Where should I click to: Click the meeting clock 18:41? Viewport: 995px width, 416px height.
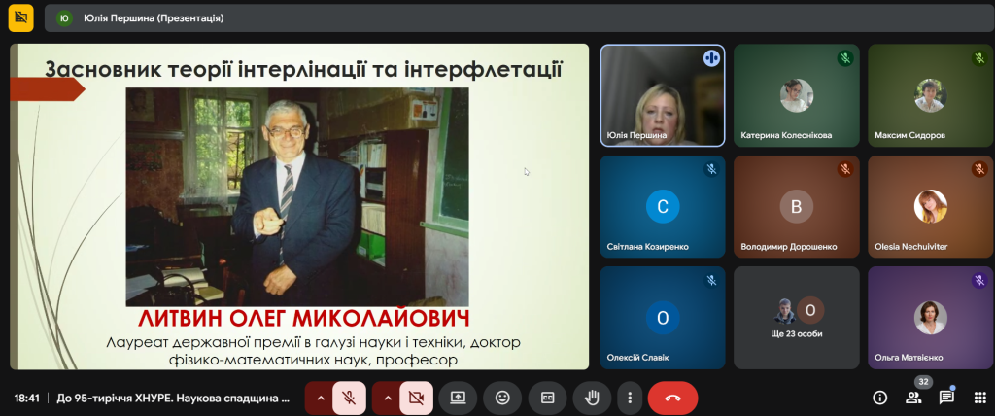(x=26, y=399)
